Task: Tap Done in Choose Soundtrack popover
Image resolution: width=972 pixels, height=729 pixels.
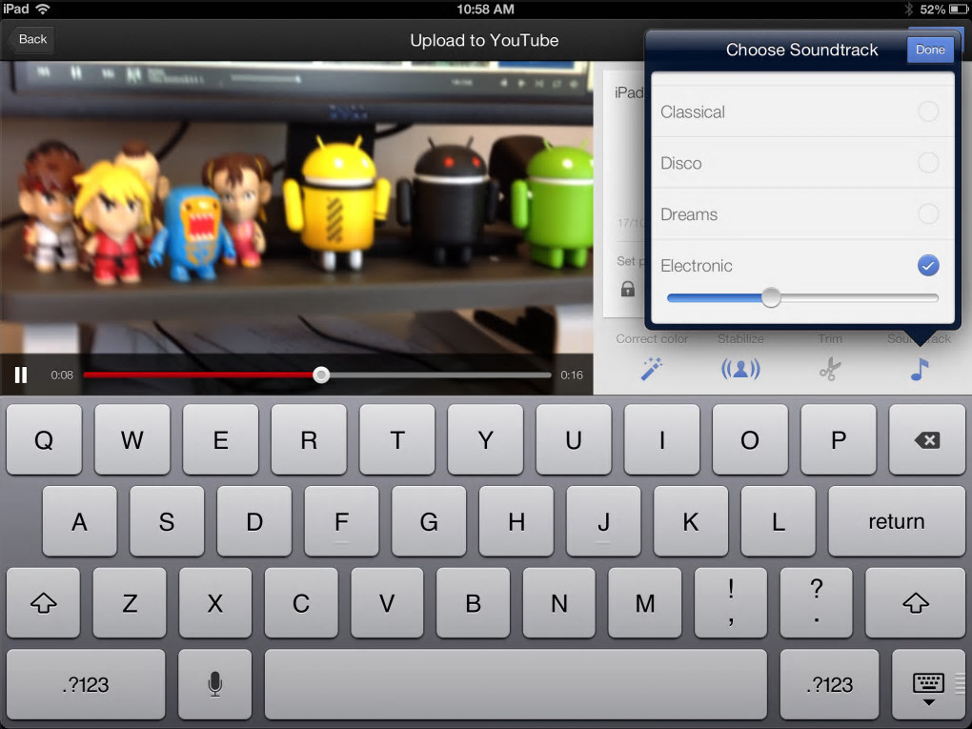Action: [x=930, y=50]
